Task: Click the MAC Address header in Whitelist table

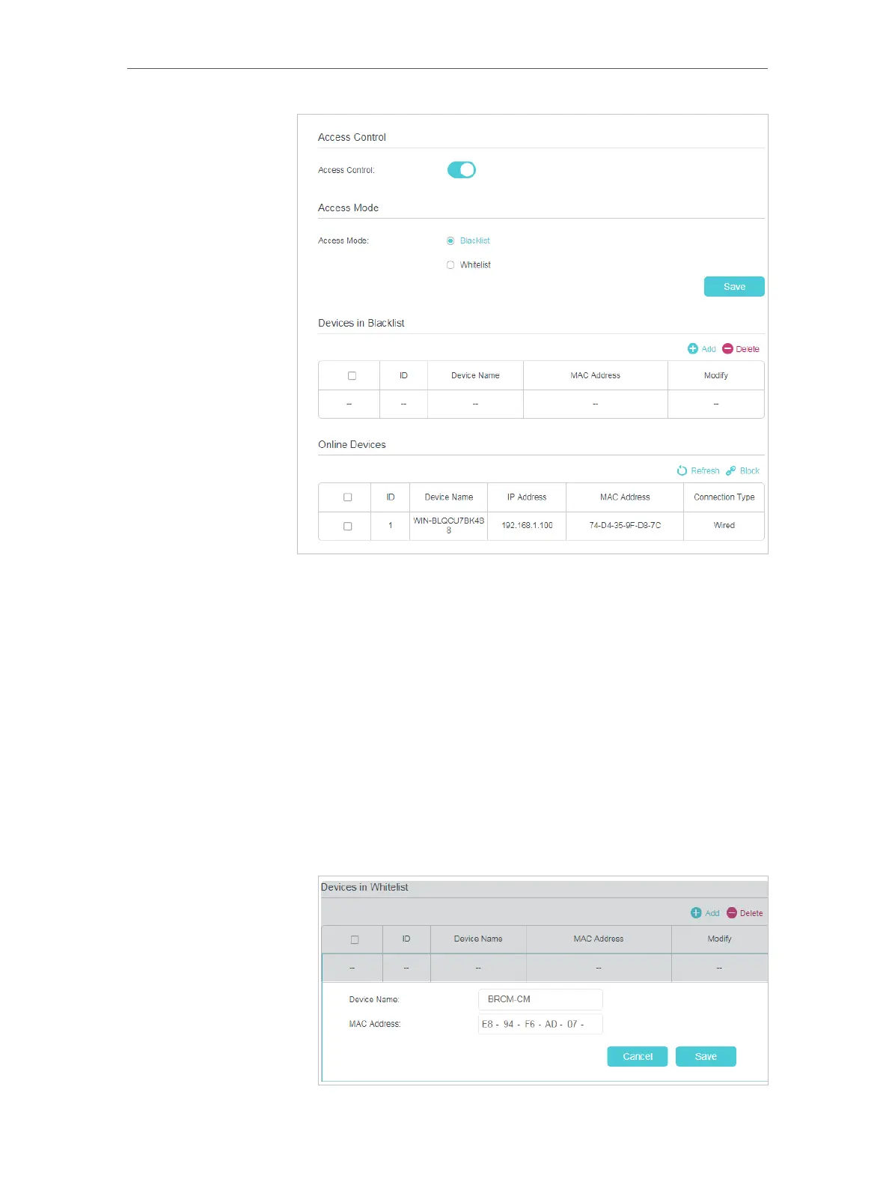Action: 599,939
